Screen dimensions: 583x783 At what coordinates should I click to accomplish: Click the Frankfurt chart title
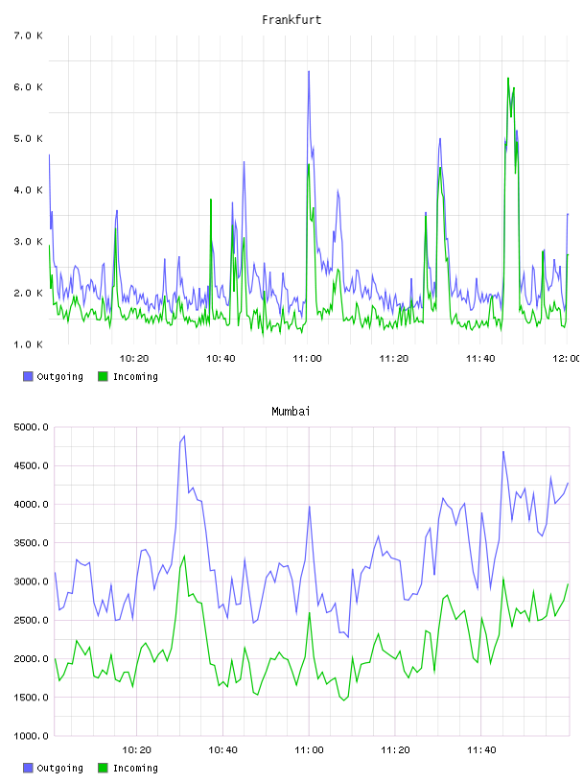(x=291, y=20)
